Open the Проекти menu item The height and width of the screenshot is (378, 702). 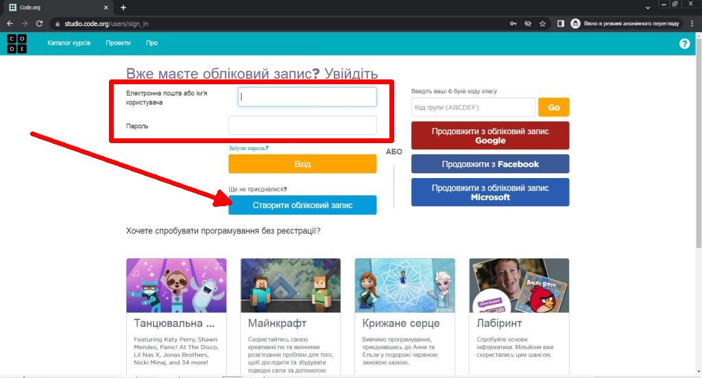[x=118, y=43]
